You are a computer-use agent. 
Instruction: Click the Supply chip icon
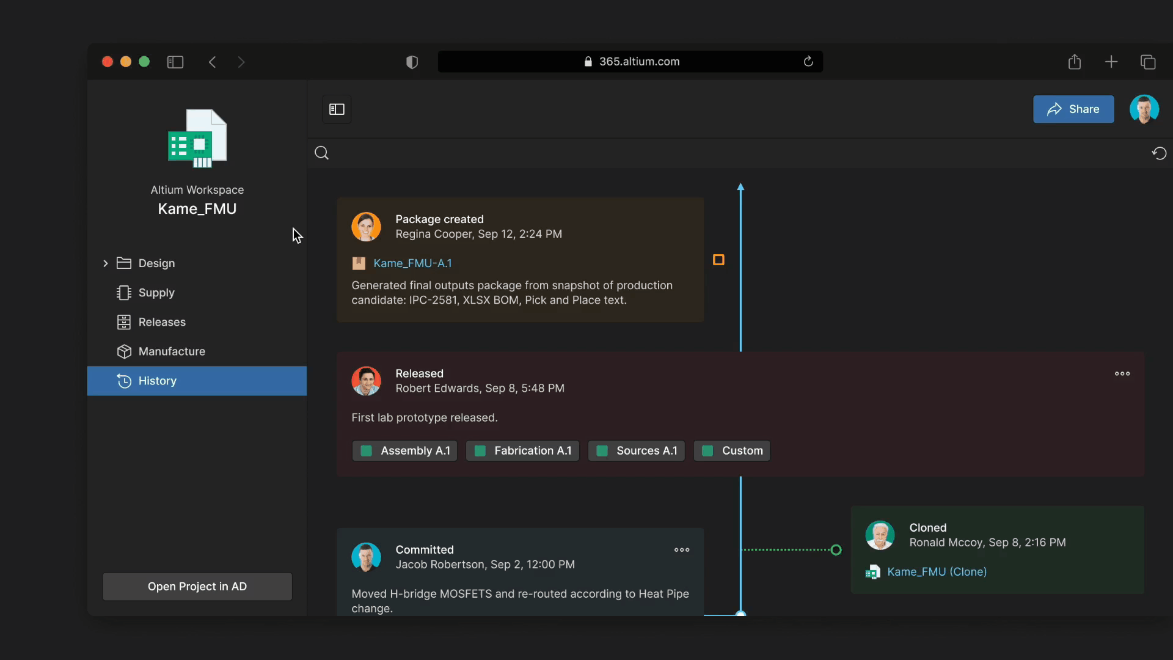[x=124, y=293]
